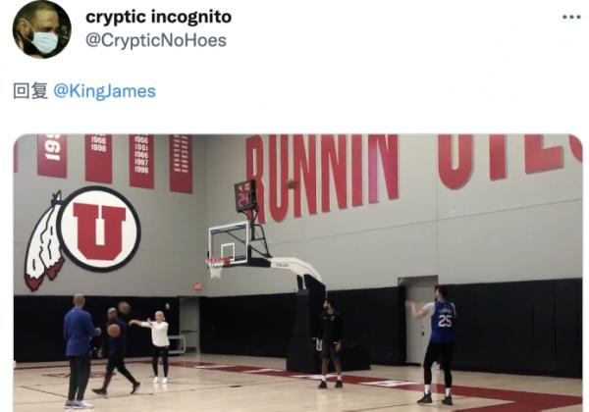Click the player wearing jersey number 25
The width and height of the screenshot is (589, 412).
click(438, 345)
